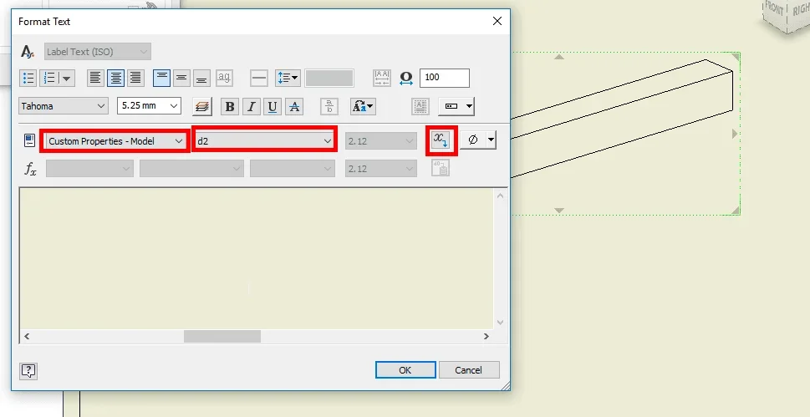
Task: Open the first dropdown in the fx row
Action: pos(89,169)
